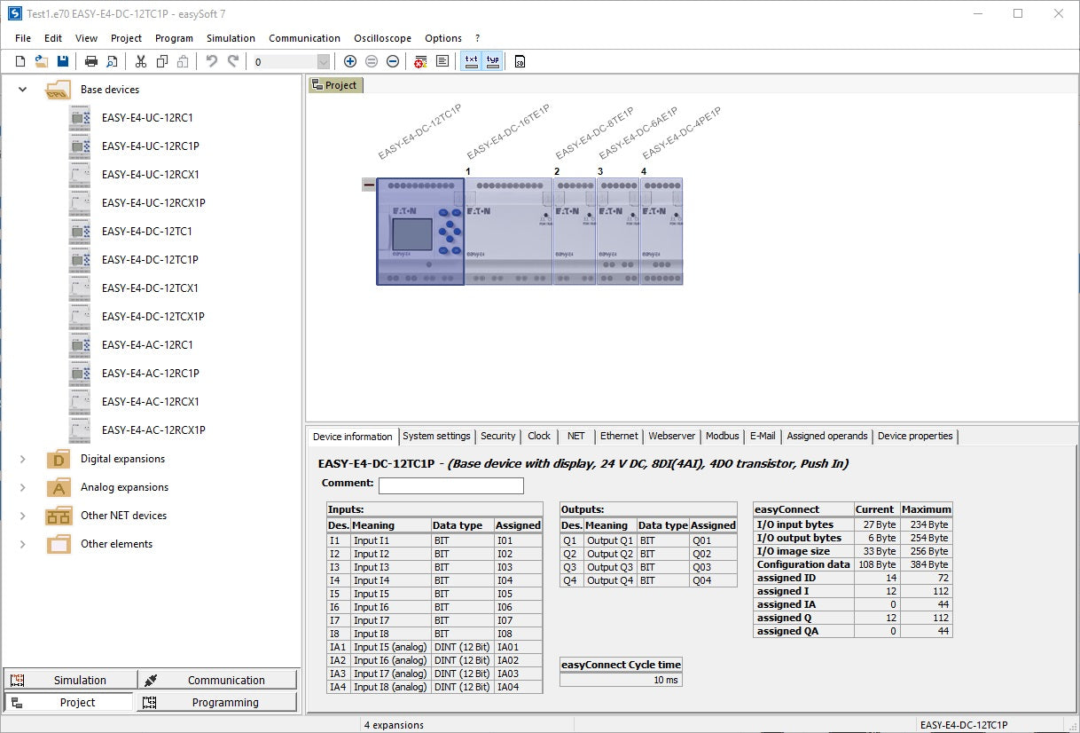Open Device properties tab

pyautogui.click(x=915, y=436)
